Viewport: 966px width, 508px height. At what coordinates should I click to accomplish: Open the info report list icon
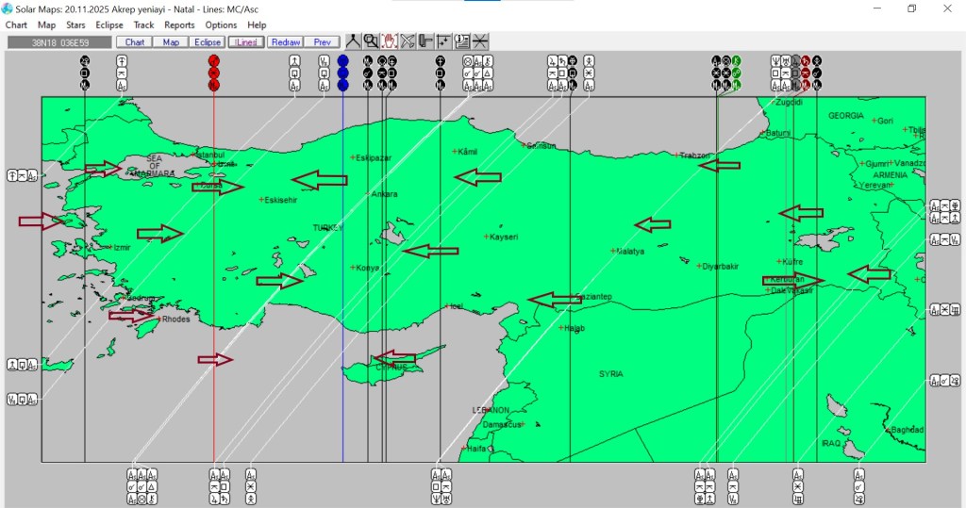point(462,41)
